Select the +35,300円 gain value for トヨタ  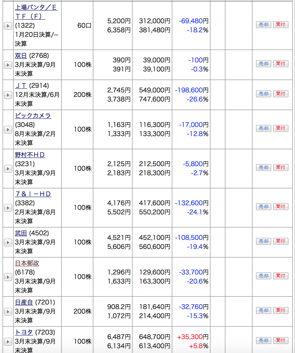(193, 337)
